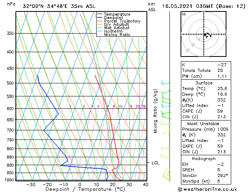Click the '350' hPa pressure axis label
The width and height of the screenshot is (249, 192).
tap(10, 34)
